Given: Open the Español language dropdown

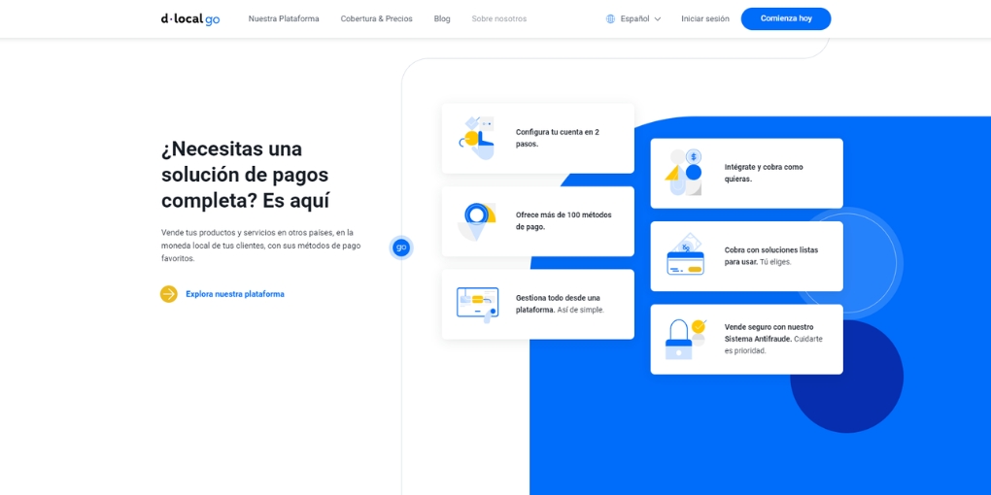Looking at the screenshot, I should pos(634,18).
